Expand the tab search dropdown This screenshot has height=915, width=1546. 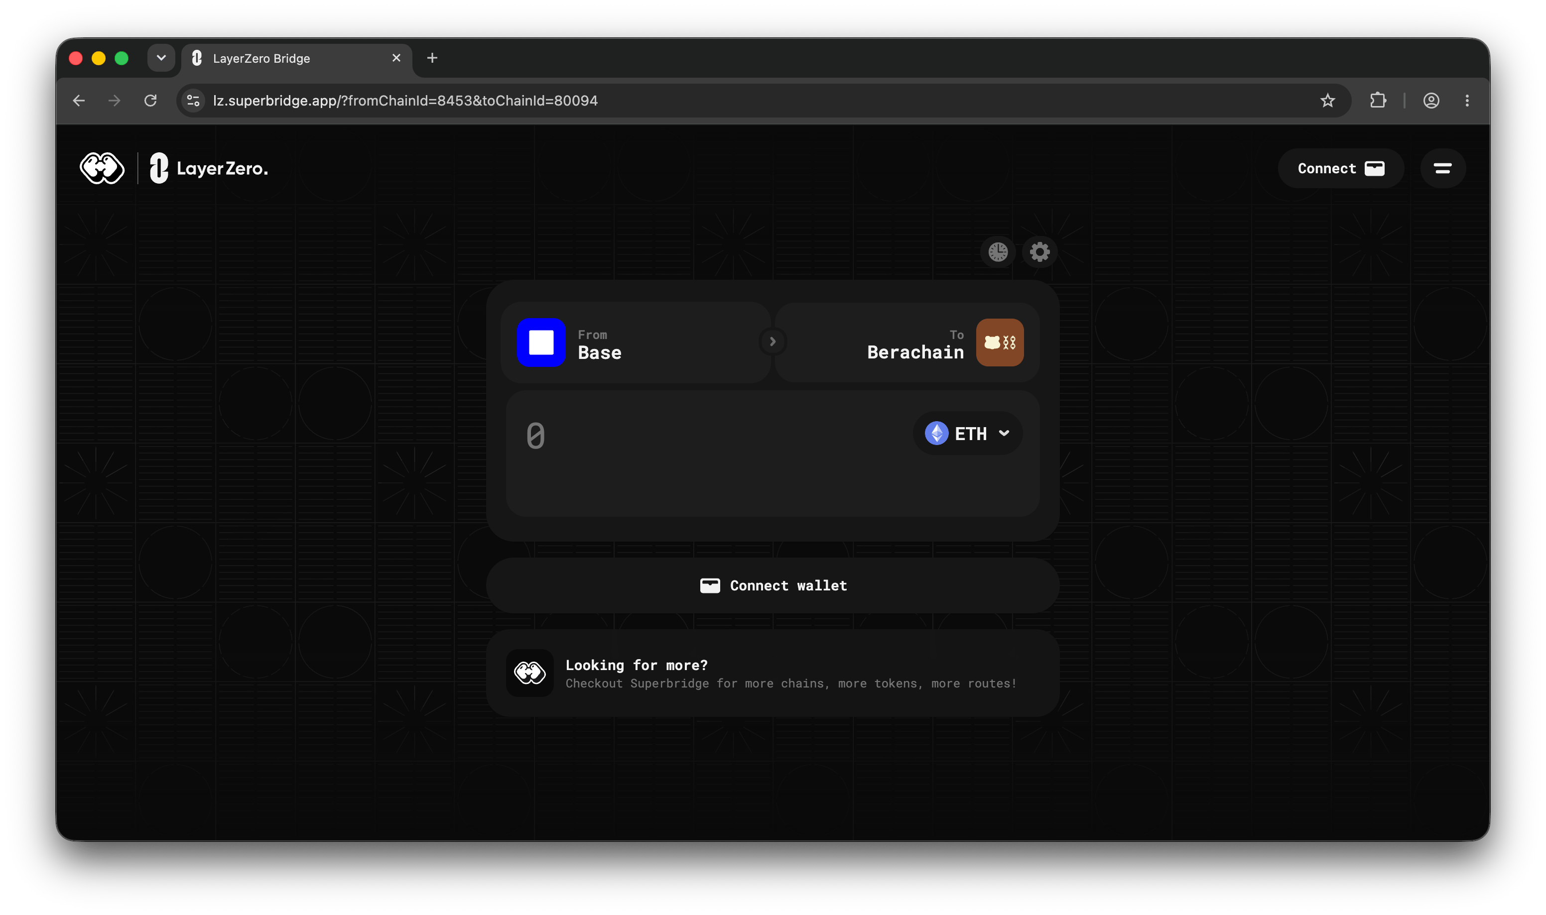[161, 58]
